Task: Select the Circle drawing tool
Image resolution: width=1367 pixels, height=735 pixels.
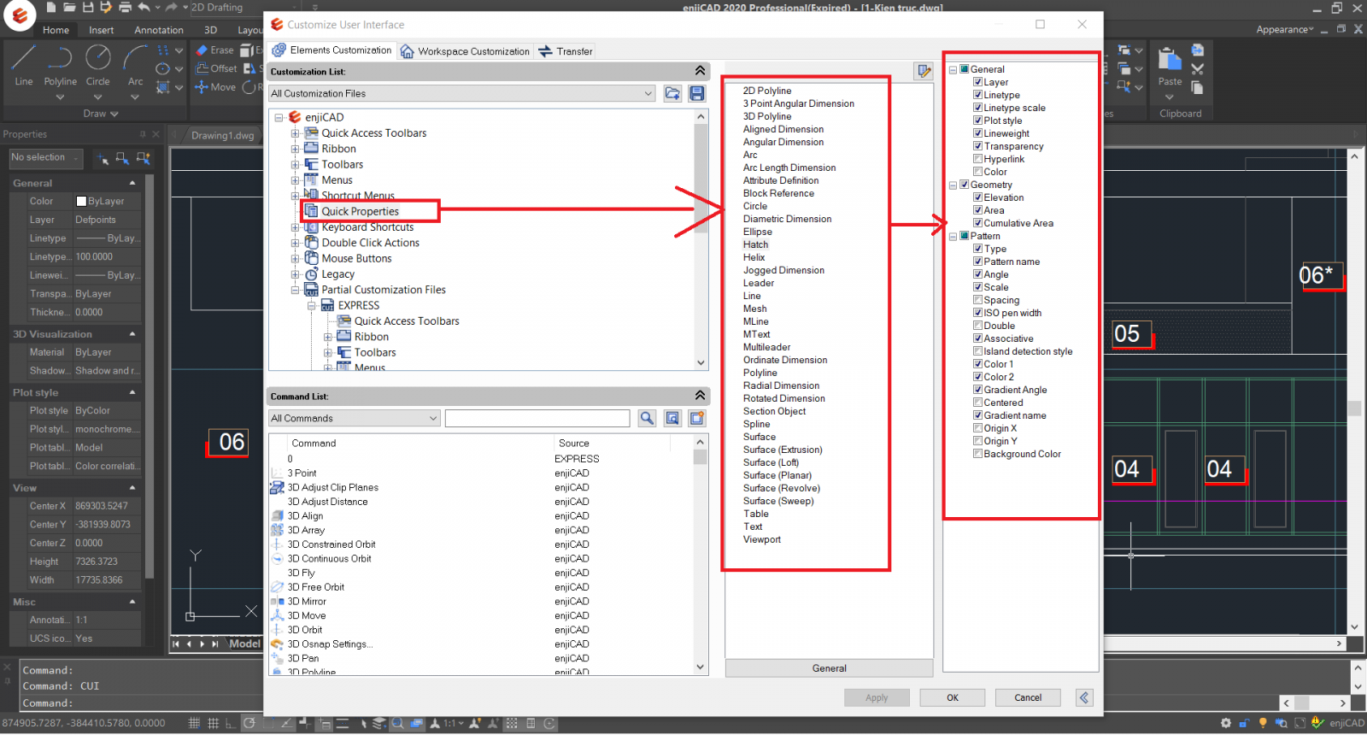Action: coord(97,66)
